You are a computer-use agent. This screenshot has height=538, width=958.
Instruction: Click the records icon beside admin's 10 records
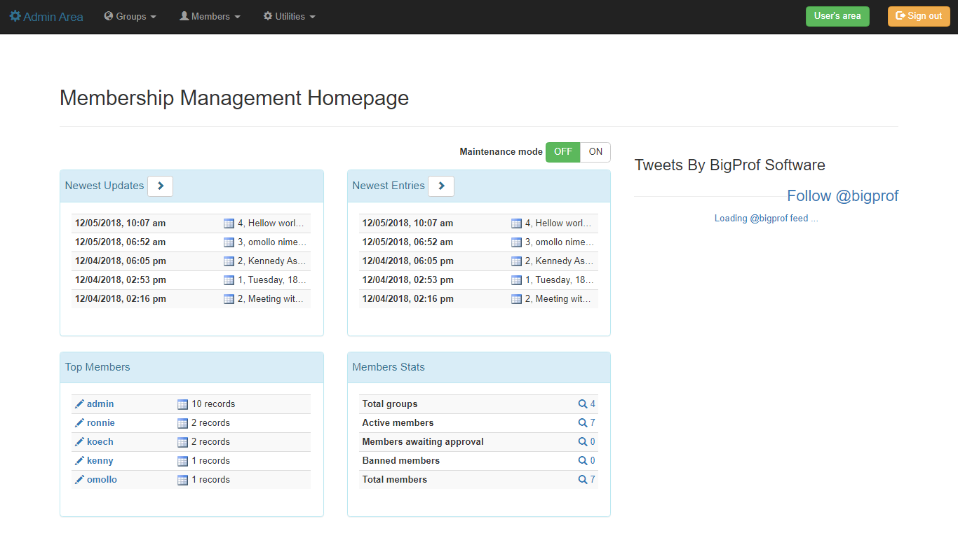click(182, 403)
